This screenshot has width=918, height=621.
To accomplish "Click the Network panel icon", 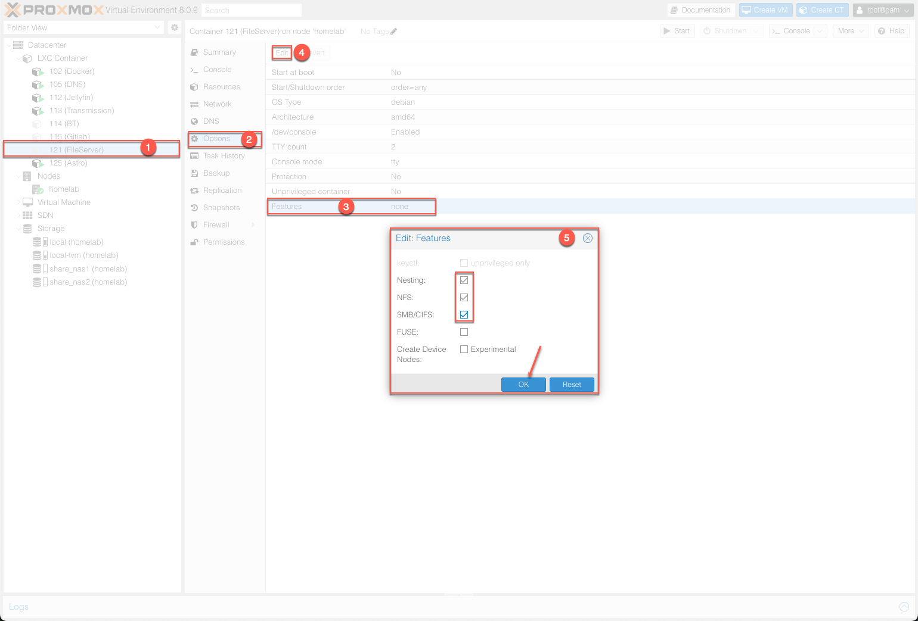I will [194, 104].
